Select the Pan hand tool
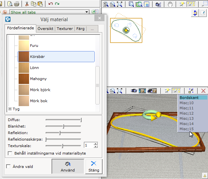Image resolution: width=208 pixels, height=179 pixels. [x=170, y=4]
